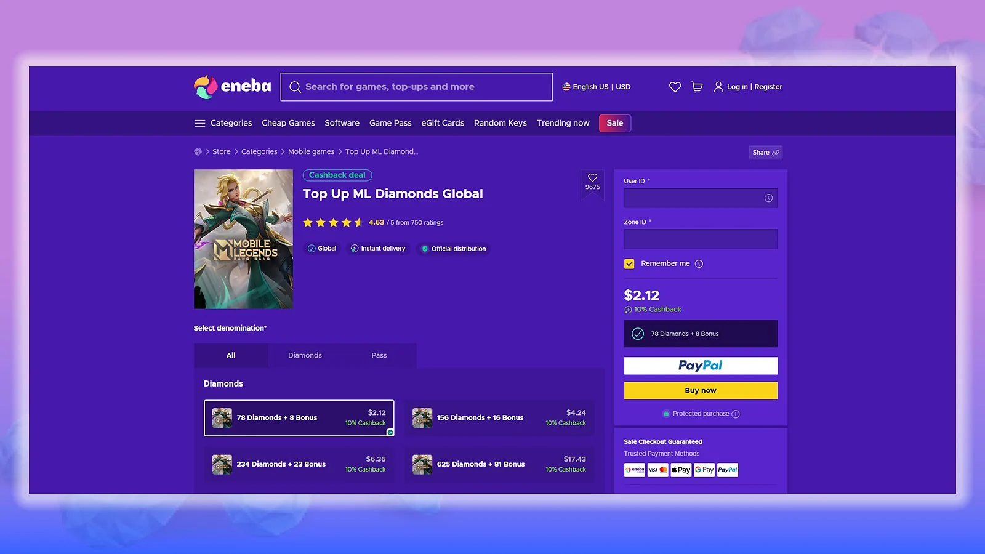Click the small PayPal payment method icon

point(728,470)
